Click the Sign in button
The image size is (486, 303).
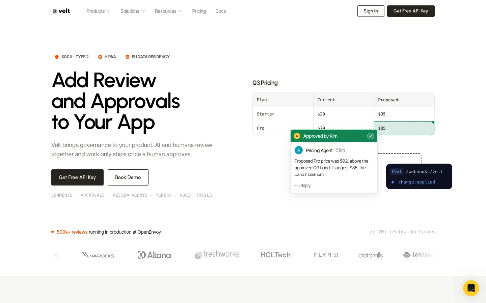[x=371, y=11]
